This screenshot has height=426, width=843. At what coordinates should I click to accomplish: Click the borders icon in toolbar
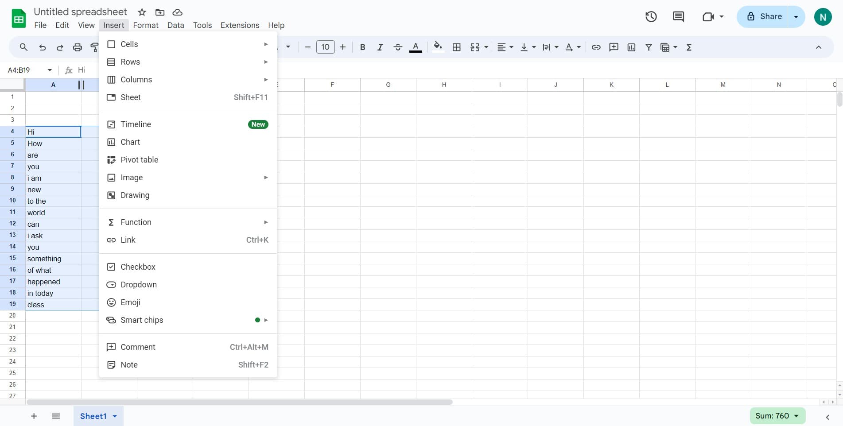pyautogui.click(x=457, y=47)
